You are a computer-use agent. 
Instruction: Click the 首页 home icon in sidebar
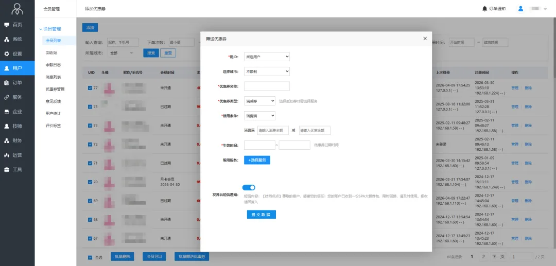pos(7,25)
